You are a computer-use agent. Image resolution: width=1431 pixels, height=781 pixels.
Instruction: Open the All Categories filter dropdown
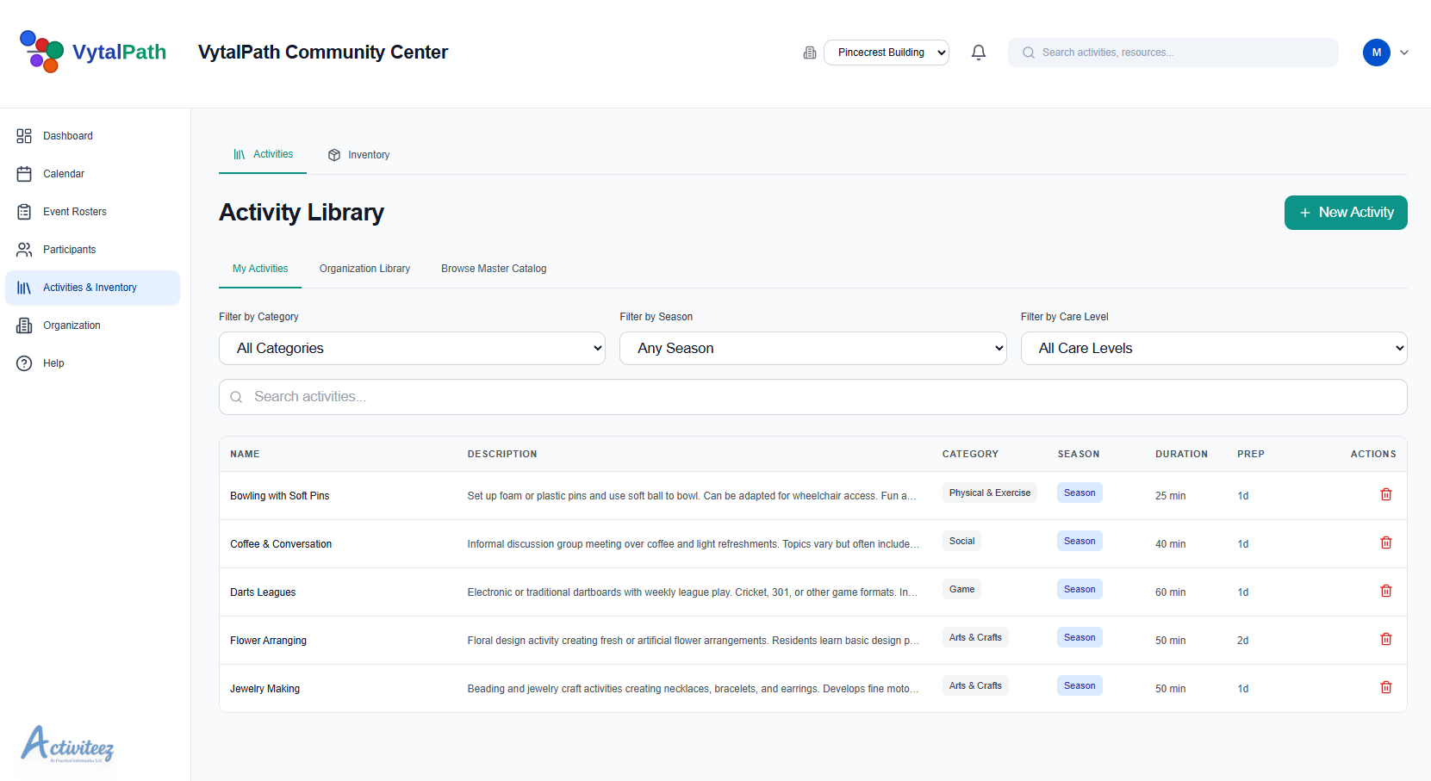[x=412, y=348]
